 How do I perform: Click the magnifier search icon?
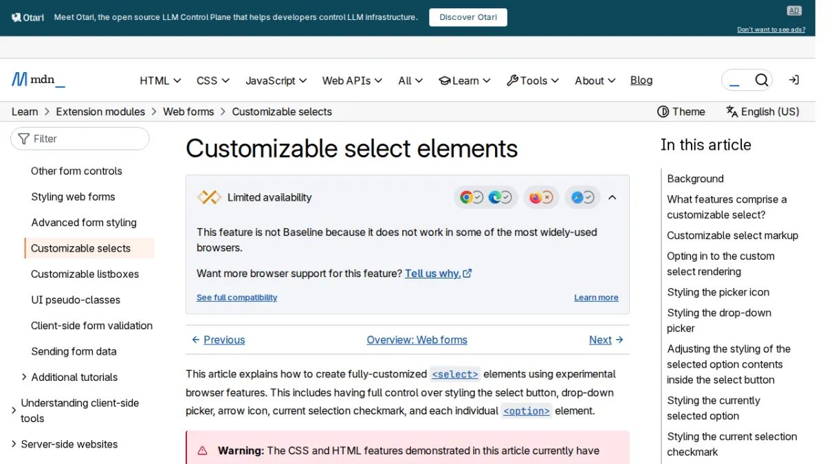click(x=761, y=80)
